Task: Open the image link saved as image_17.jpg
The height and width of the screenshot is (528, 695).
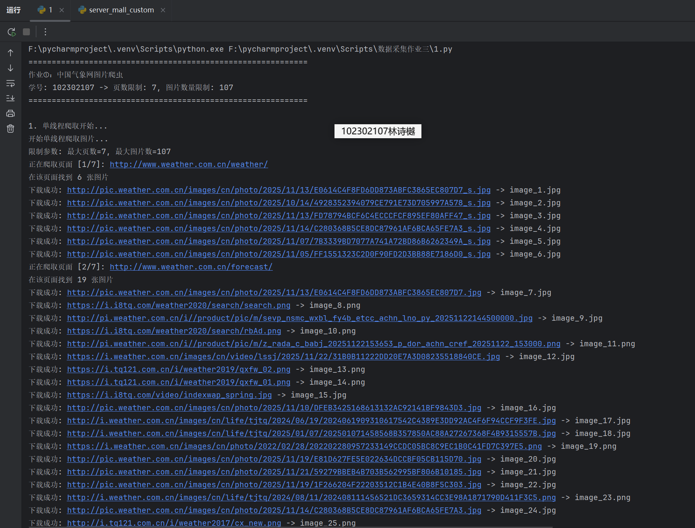Action: (x=311, y=421)
